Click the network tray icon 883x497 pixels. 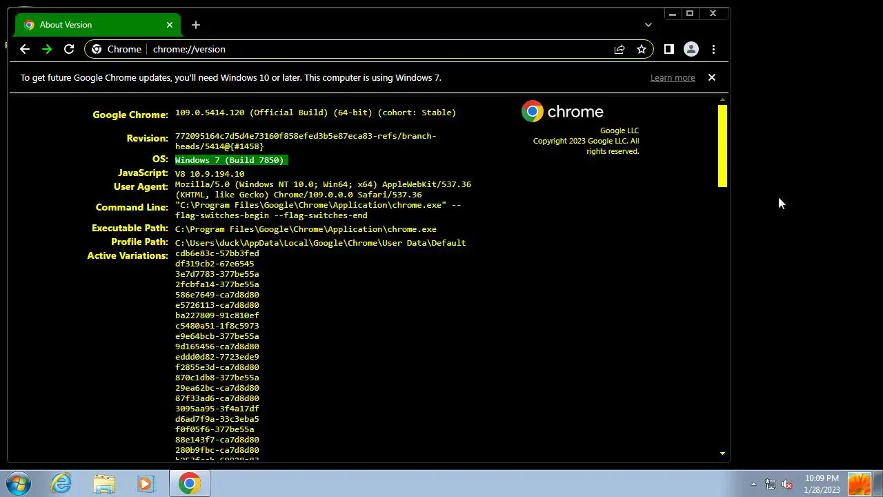click(x=770, y=484)
